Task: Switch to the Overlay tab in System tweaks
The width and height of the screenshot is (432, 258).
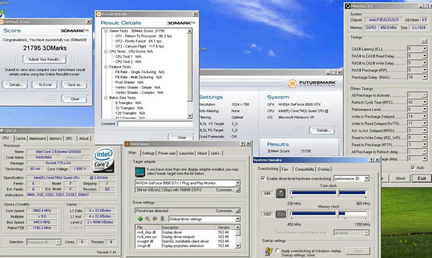Action: 323,169
